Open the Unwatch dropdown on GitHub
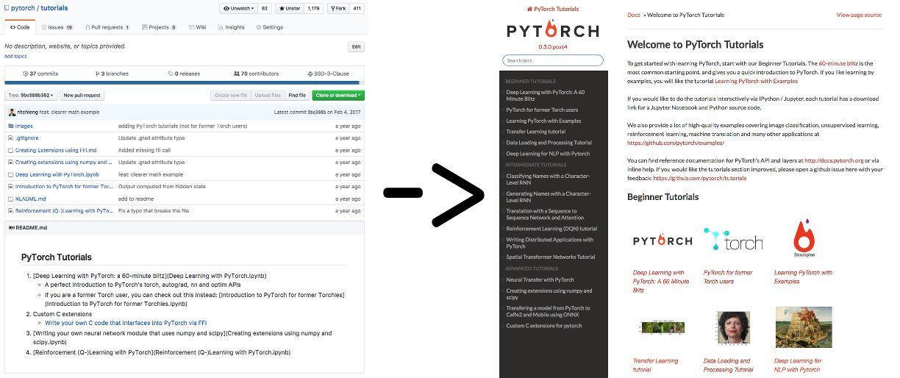The image size is (900, 378). click(239, 9)
